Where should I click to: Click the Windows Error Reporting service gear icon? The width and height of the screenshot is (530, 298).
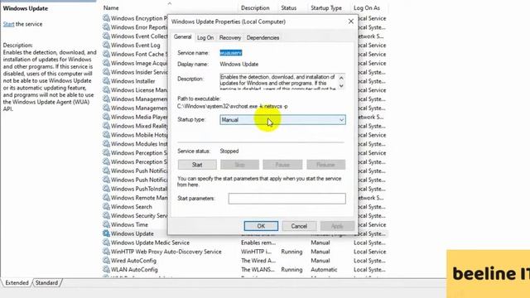(106, 27)
